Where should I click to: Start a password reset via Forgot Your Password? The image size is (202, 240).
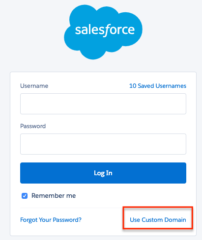tap(51, 220)
